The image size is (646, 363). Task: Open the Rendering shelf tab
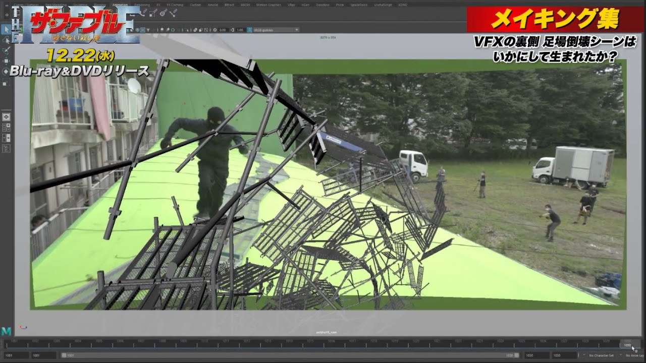142,5
